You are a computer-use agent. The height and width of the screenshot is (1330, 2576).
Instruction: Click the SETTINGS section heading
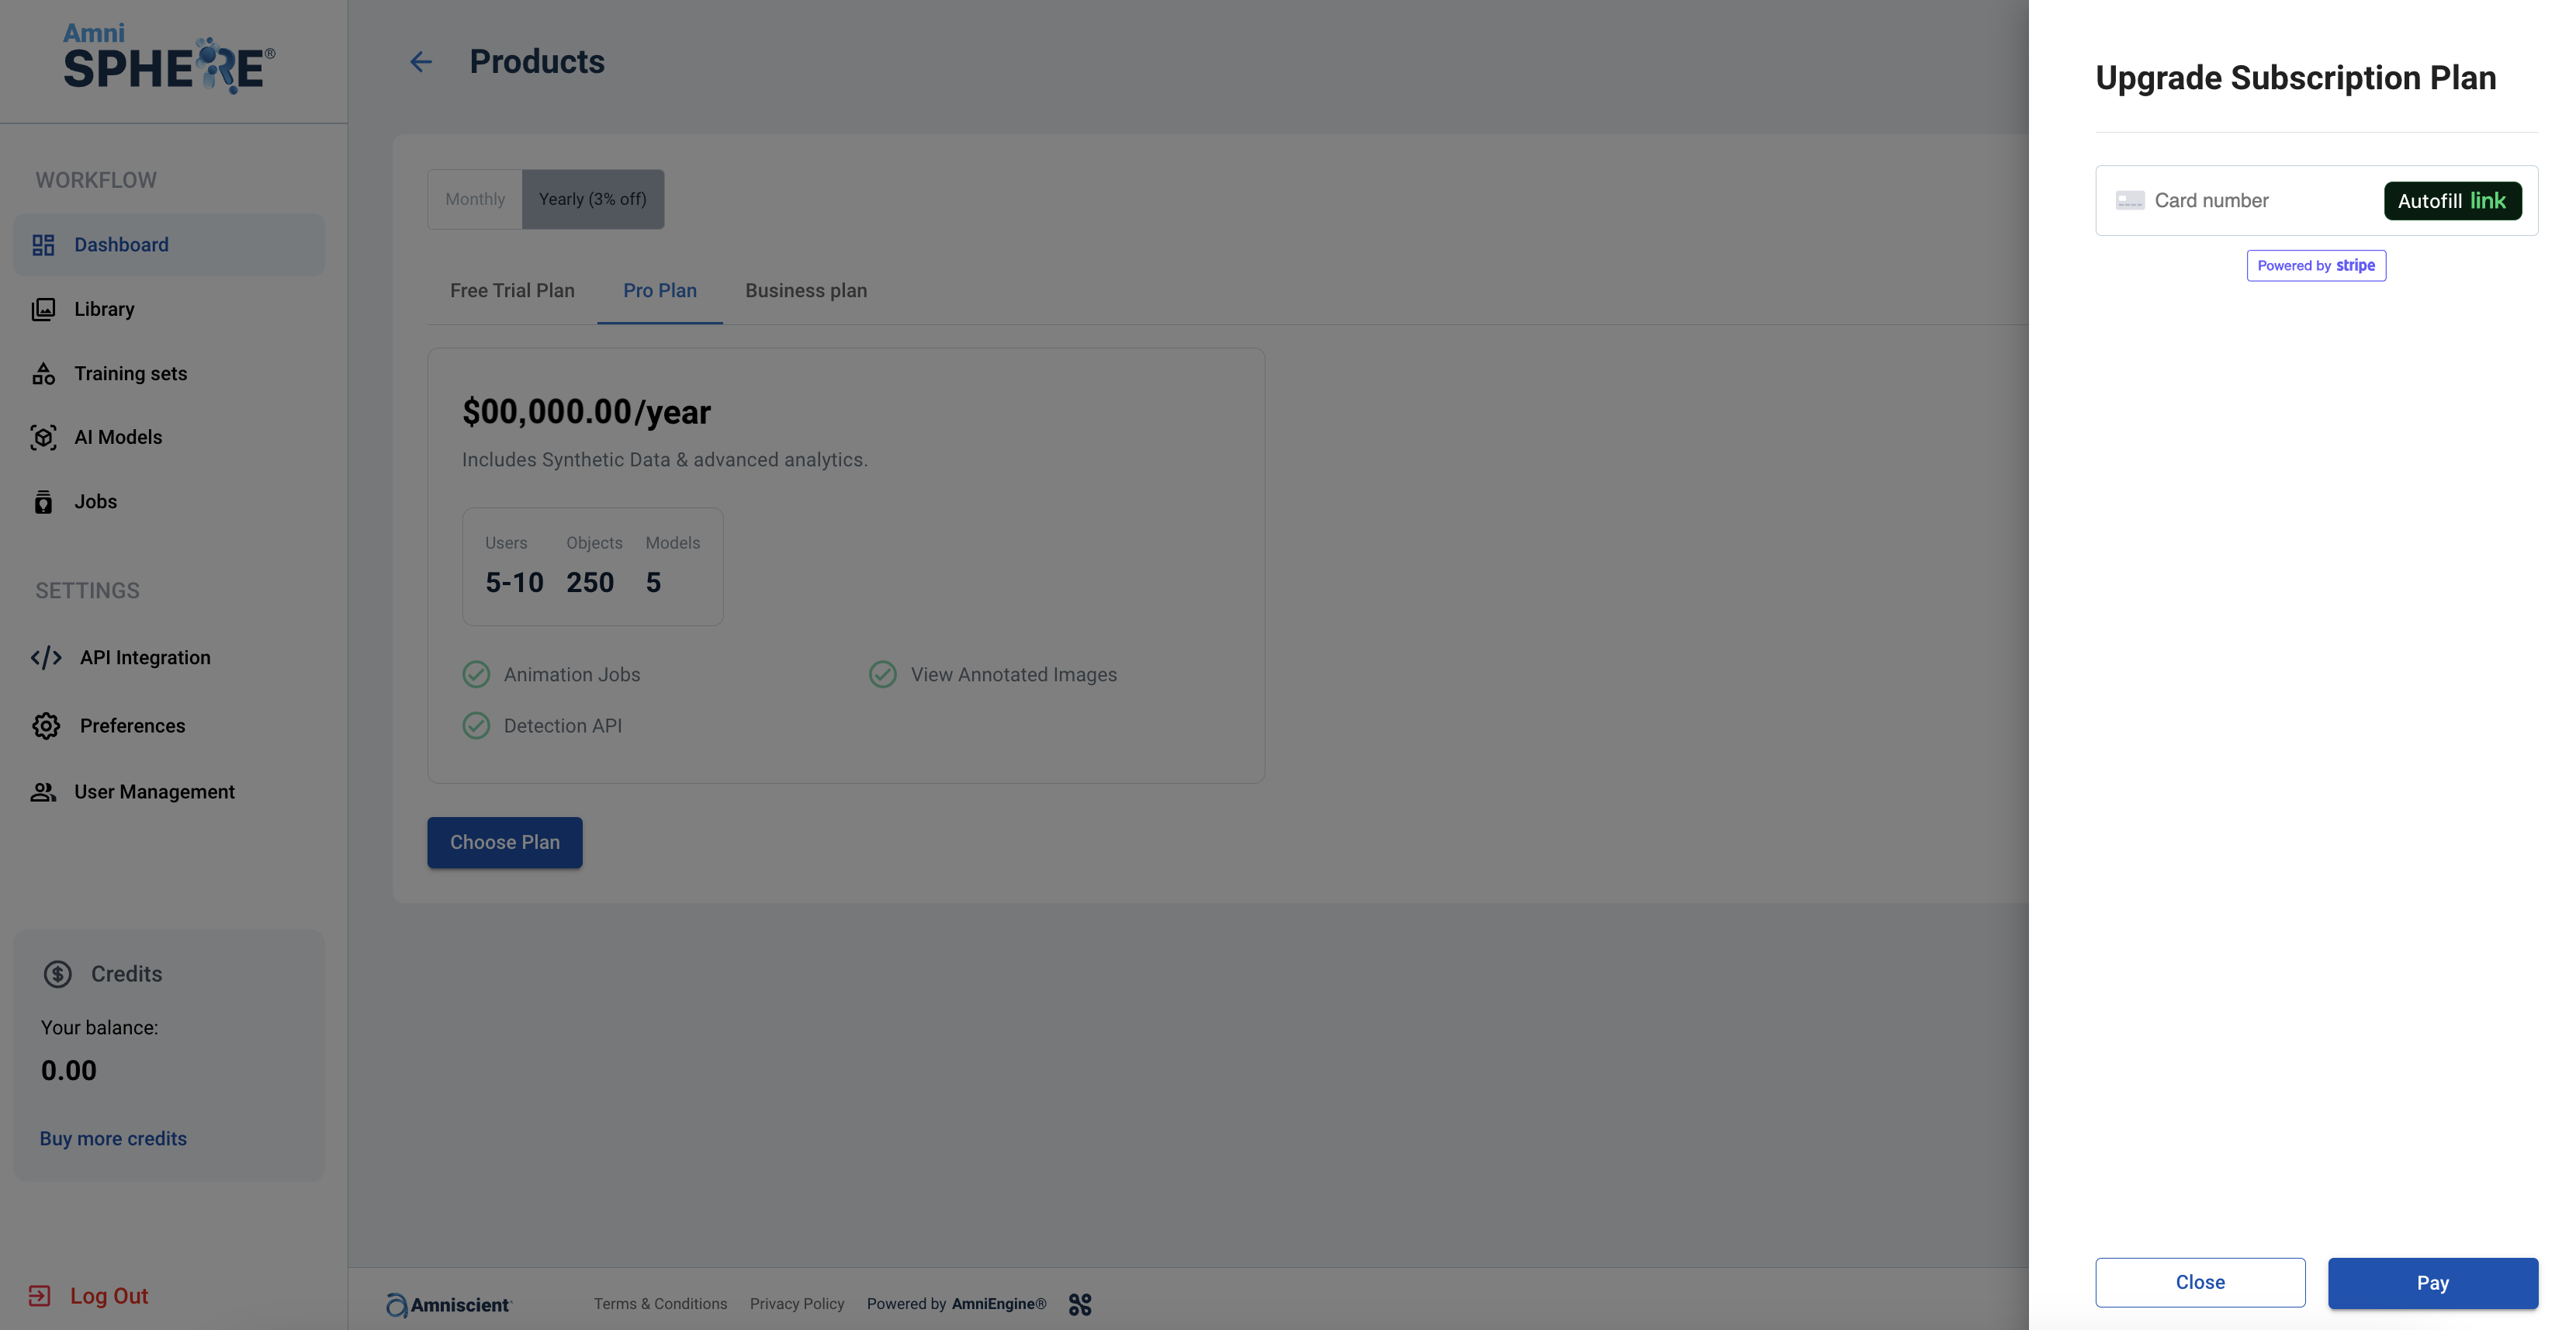[x=88, y=591]
